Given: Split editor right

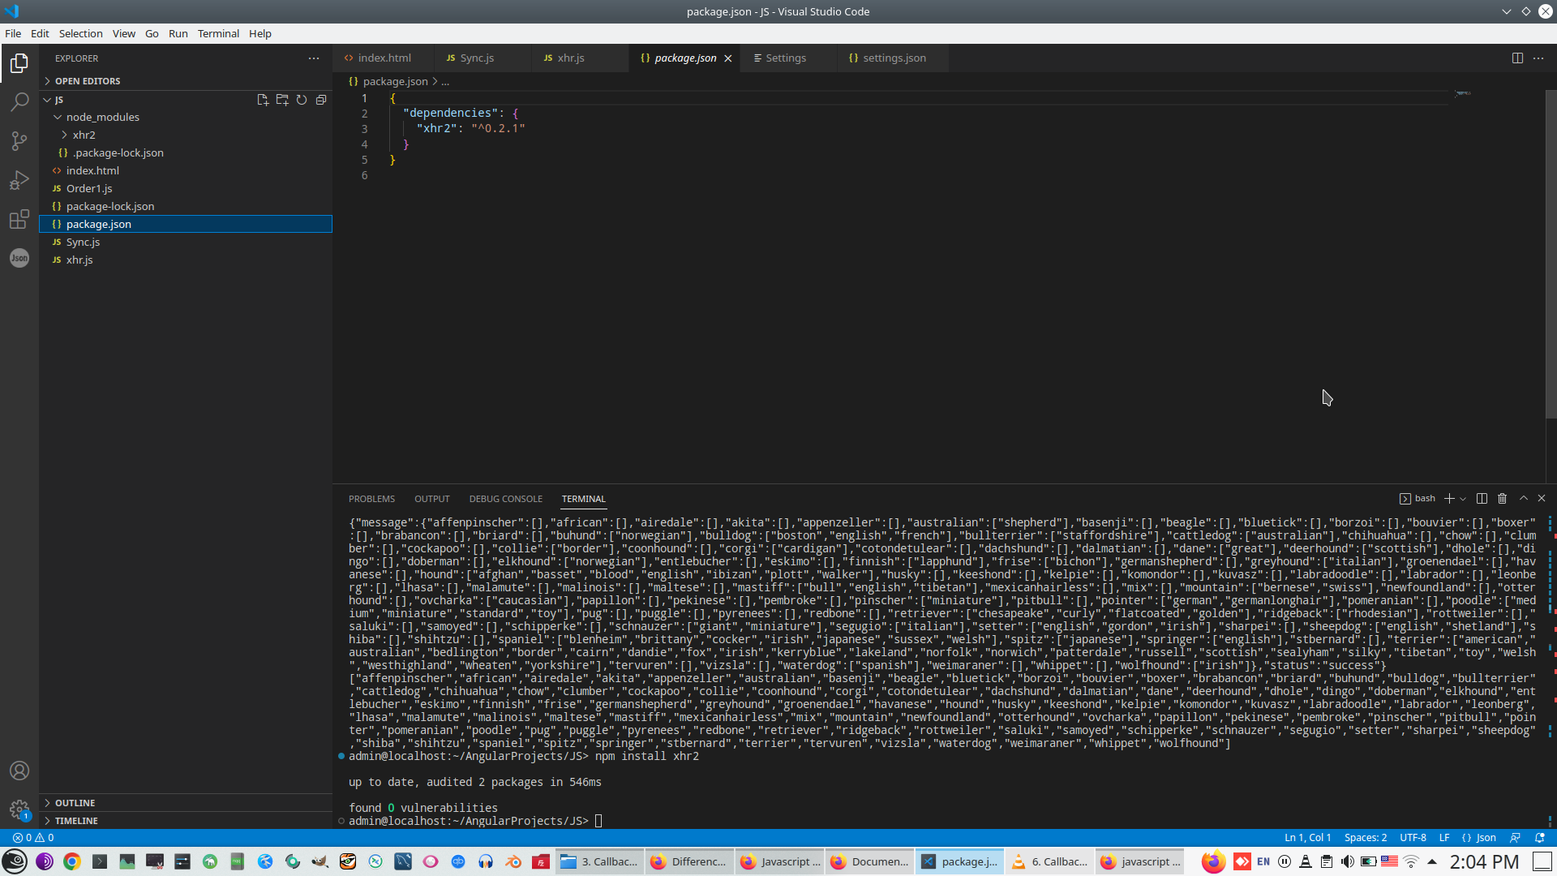Looking at the screenshot, I should (x=1517, y=58).
